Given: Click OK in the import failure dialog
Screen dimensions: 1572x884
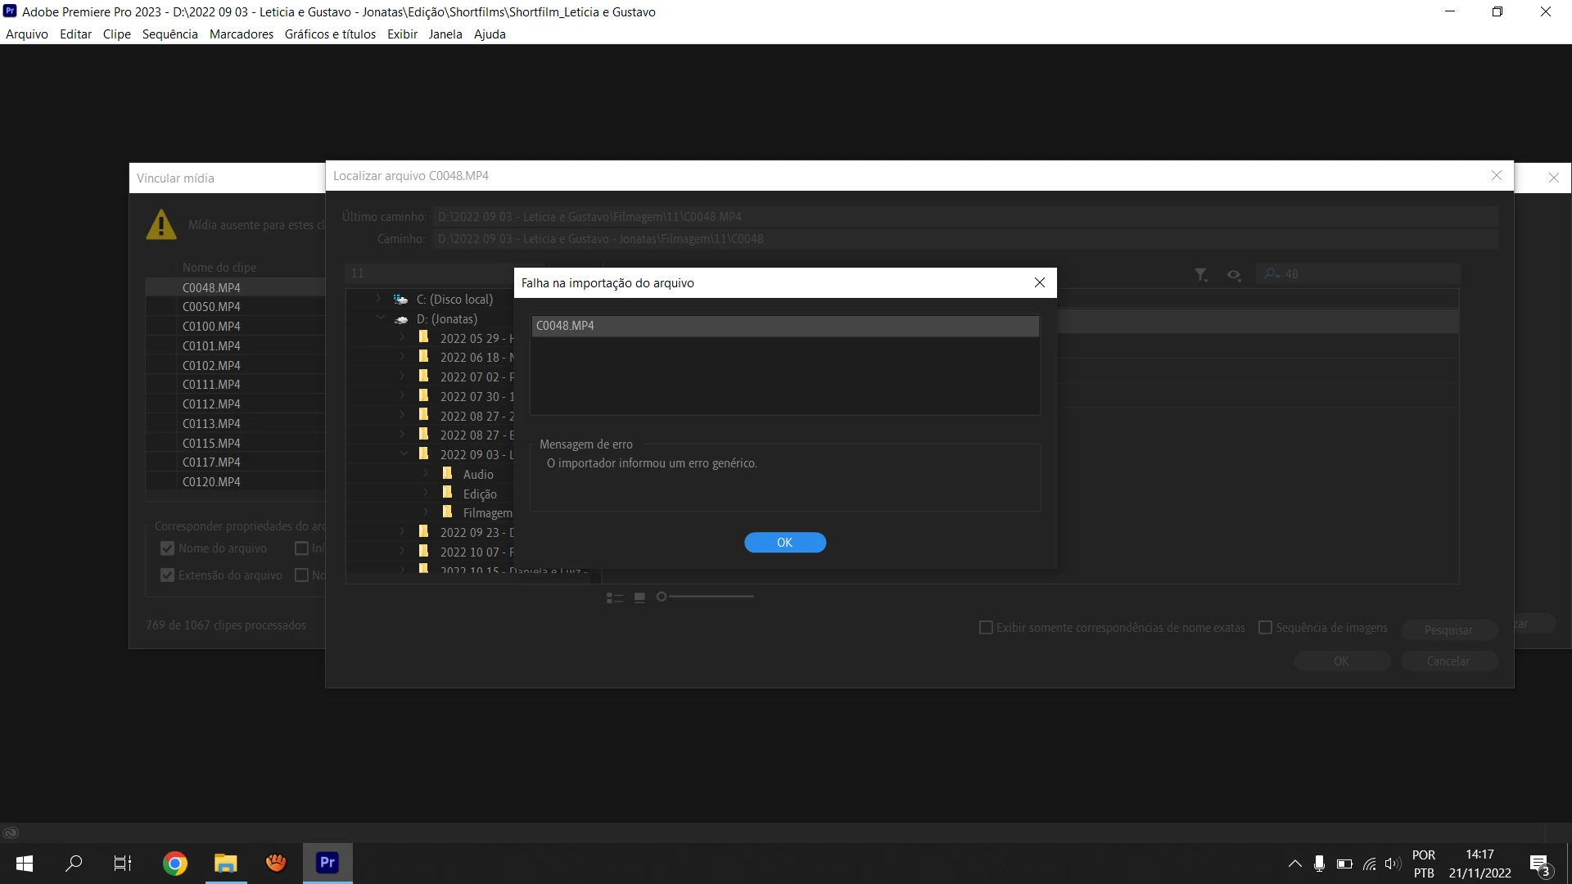Looking at the screenshot, I should (x=784, y=543).
